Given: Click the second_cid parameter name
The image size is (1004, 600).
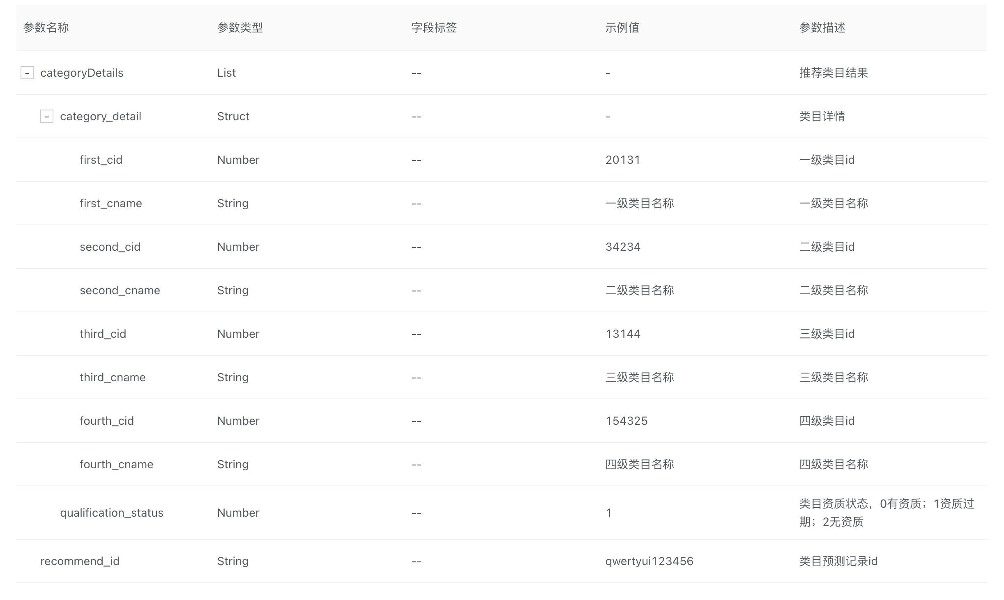Looking at the screenshot, I should tap(110, 247).
